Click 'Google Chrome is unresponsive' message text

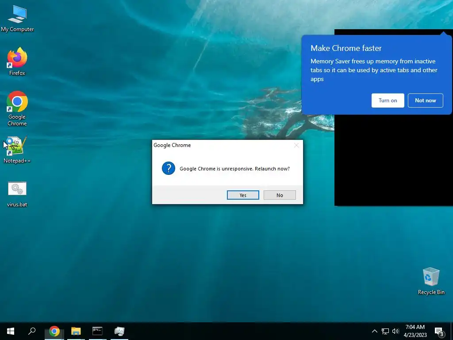tap(234, 169)
